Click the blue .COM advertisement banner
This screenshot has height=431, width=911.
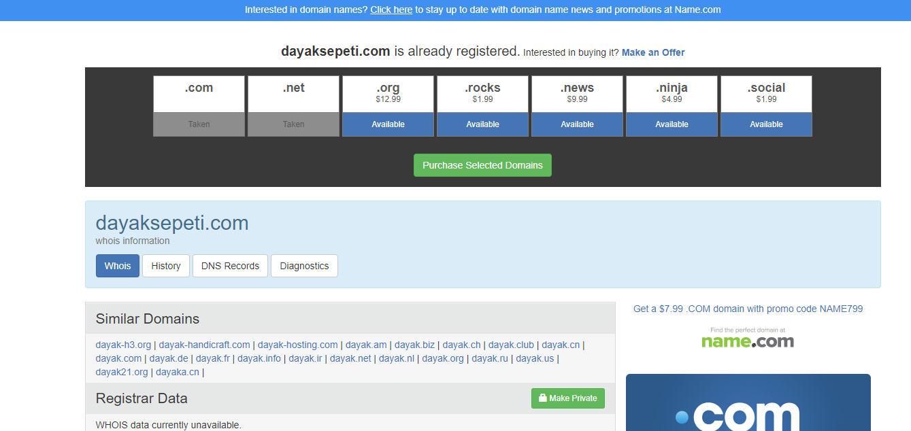[748, 402]
